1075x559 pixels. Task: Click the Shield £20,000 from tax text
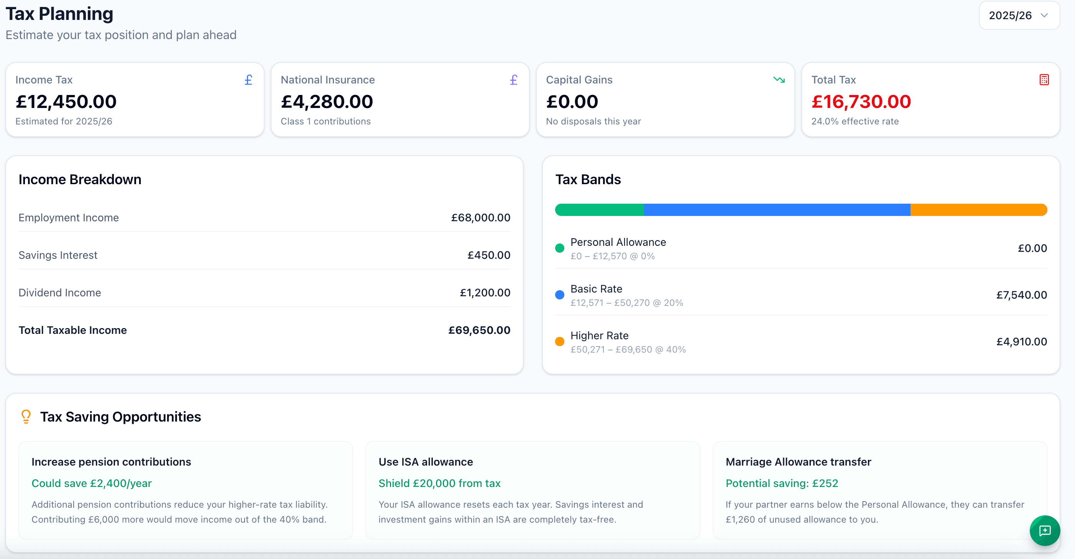pyautogui.click(x=440, y=483)
